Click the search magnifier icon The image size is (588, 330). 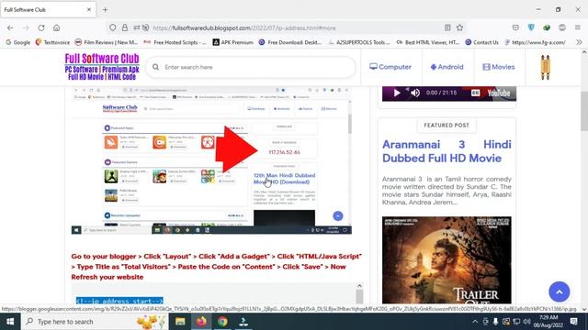click(155, 67)
